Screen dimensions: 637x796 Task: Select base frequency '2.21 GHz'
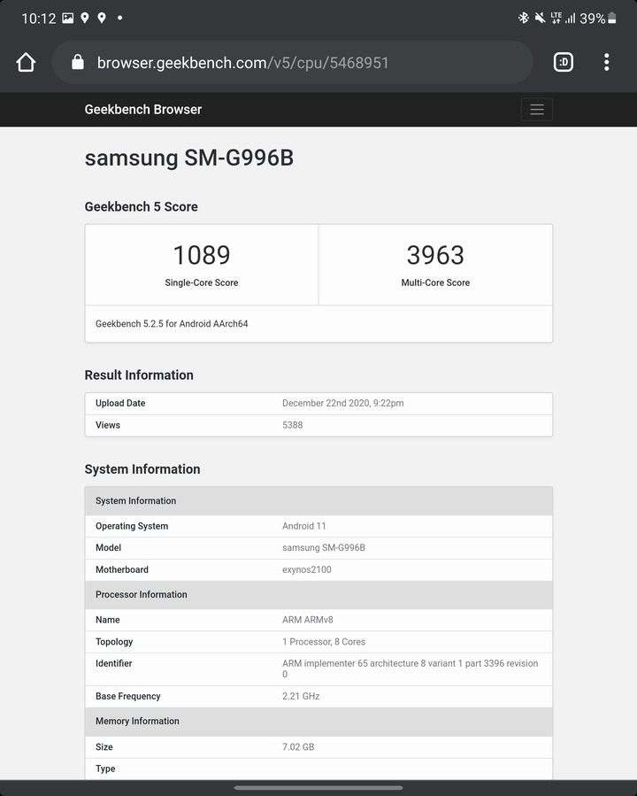point(301,697)
